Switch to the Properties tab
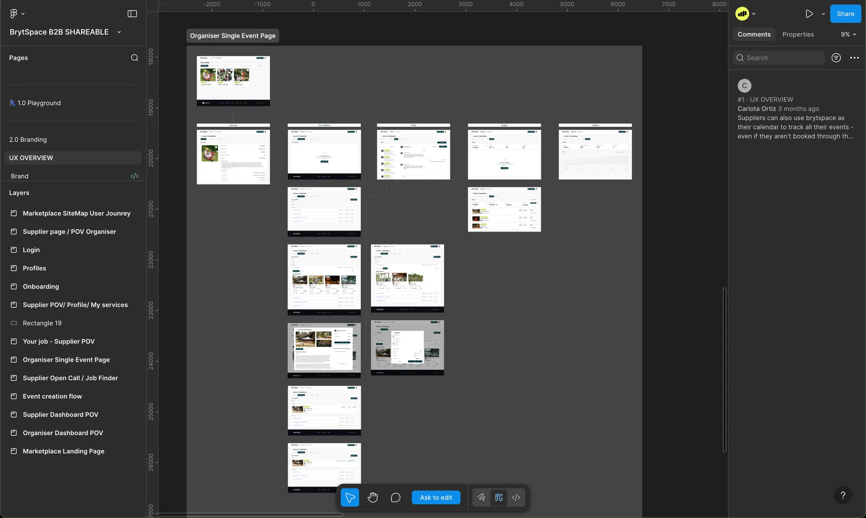The height and width of the screenshot is (518, 866). [798, 34]
